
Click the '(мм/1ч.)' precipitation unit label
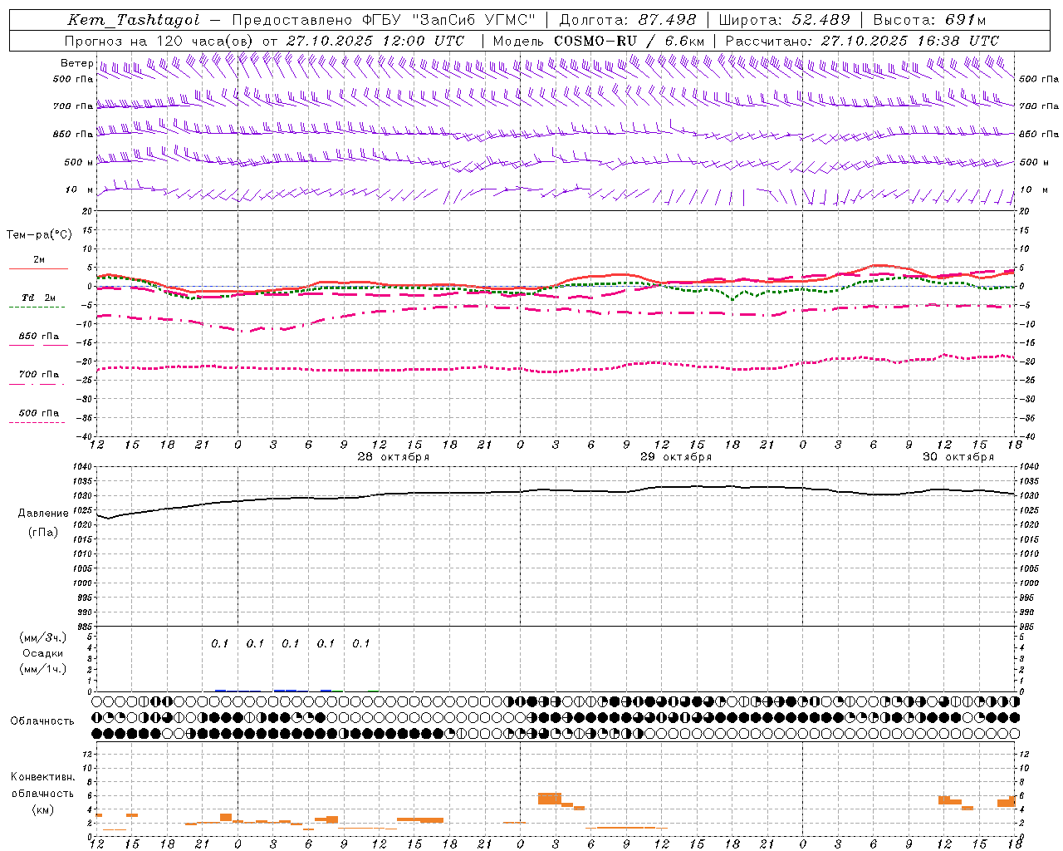pyautogui.click(x=43, y=669)
